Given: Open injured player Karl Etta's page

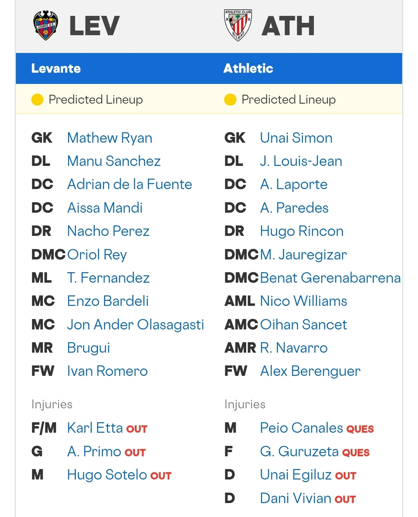Looking at the screenshot, I should (95, 428).
